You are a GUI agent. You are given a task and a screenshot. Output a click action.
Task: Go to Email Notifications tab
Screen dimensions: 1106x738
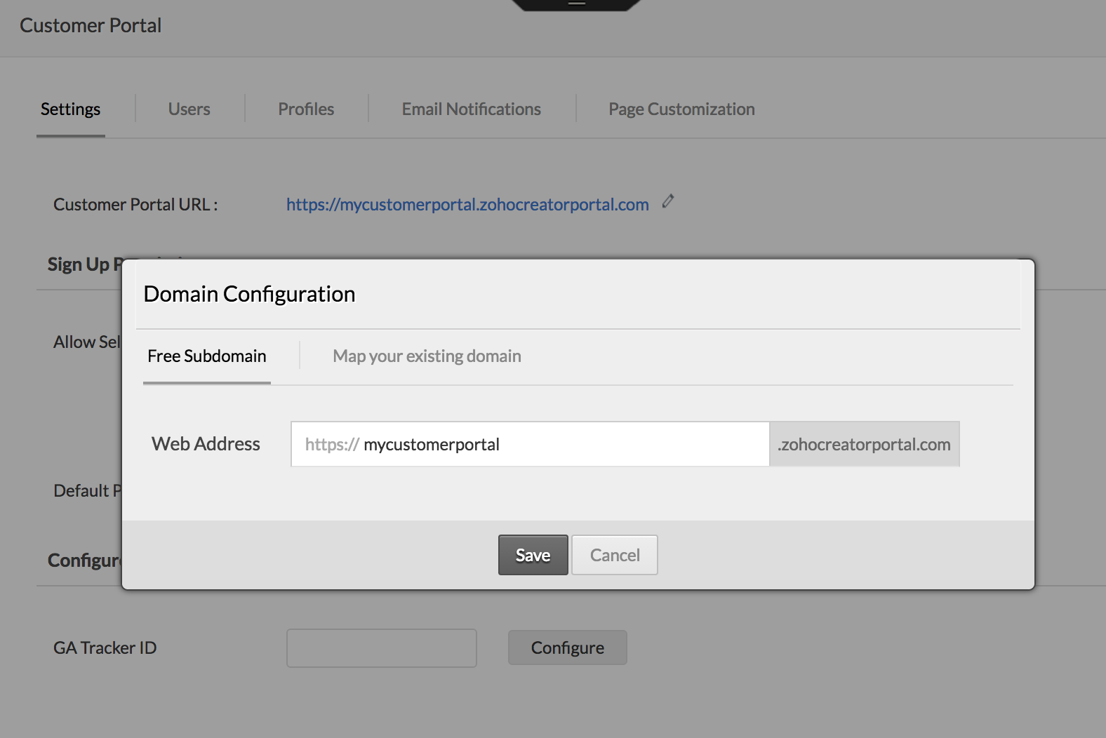471,109
